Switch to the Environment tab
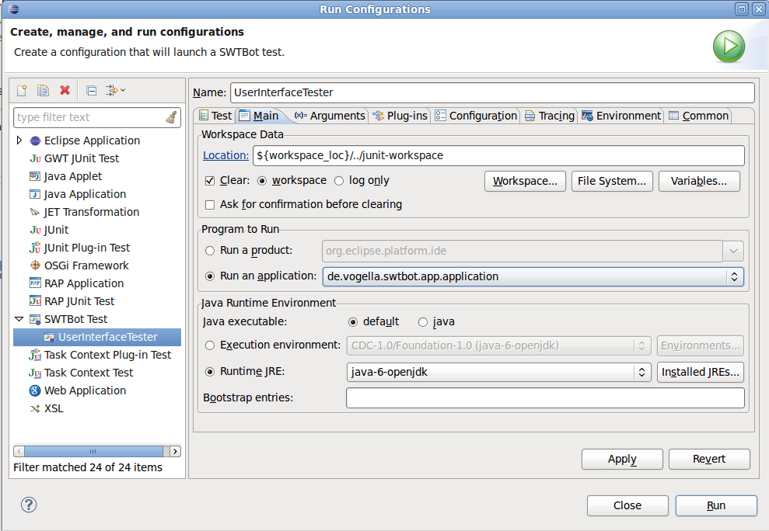Image resolution: width=769 pixels, height=531 pixels. [621, 116]
